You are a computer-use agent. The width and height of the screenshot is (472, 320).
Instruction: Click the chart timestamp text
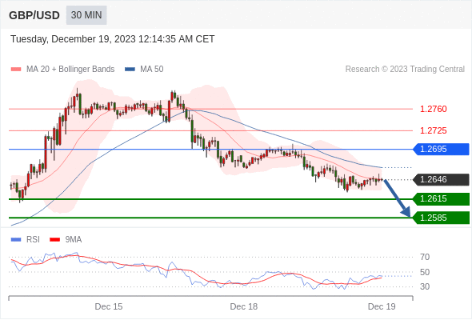(113, 39)
